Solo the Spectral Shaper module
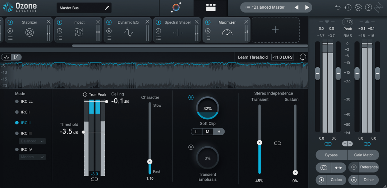 pyautogui.click(x=158, y=31)
